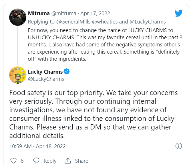This screenshot has height=165, width=191.
Task: Open Mitruma's profile avatar
Action: coord(18,17)
